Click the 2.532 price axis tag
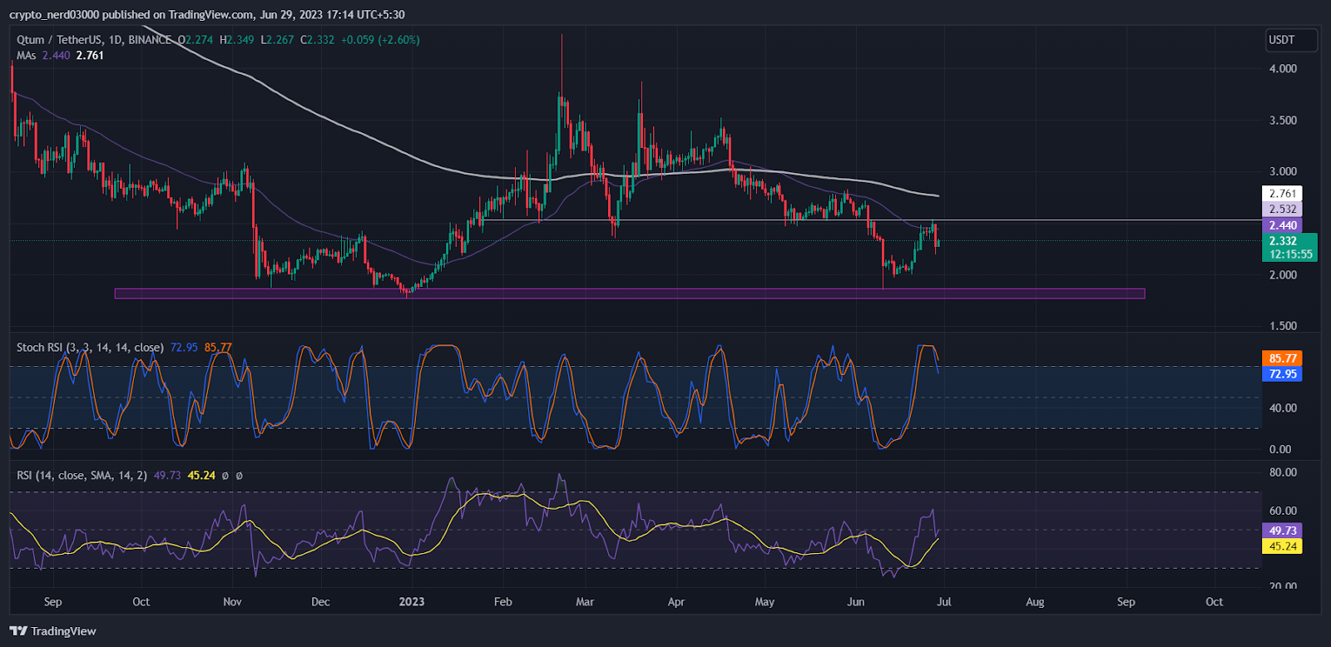Screen dimensions: 1331x647 (1282, 210)
